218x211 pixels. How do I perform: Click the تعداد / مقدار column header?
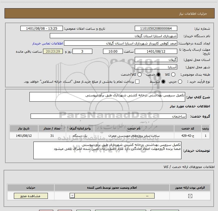coord(52,128)
